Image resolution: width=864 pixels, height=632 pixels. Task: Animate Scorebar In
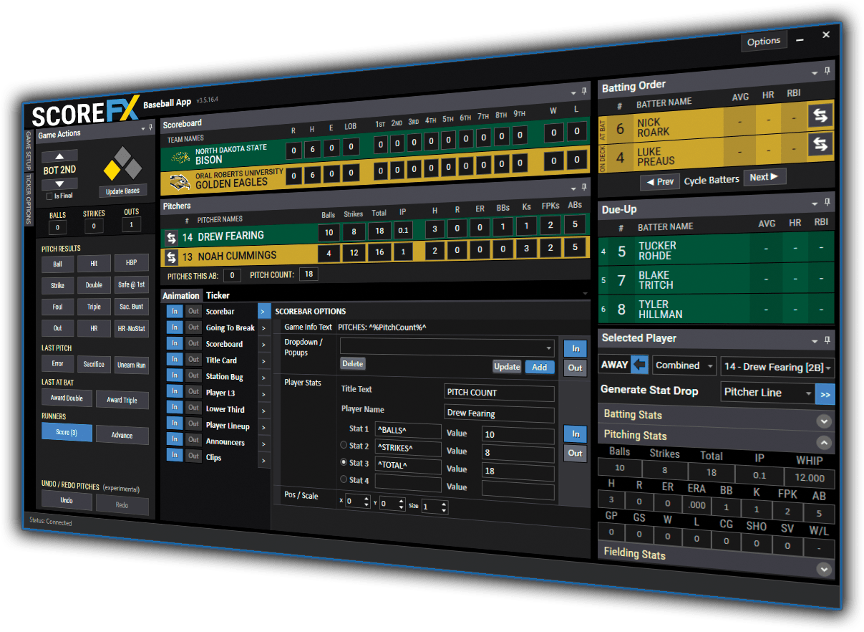[x=174, y=311]
